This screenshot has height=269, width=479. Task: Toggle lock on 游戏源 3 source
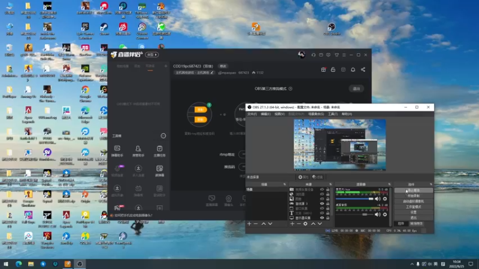328,203
